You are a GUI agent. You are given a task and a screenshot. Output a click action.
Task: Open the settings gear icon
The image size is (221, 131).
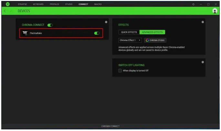tap(193, 5)
